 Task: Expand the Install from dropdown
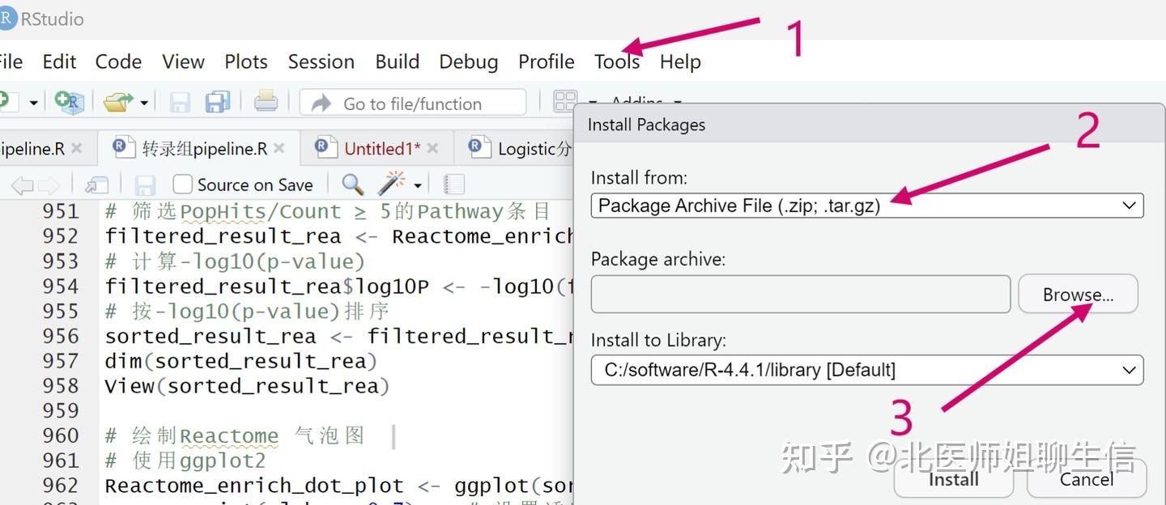866,206
